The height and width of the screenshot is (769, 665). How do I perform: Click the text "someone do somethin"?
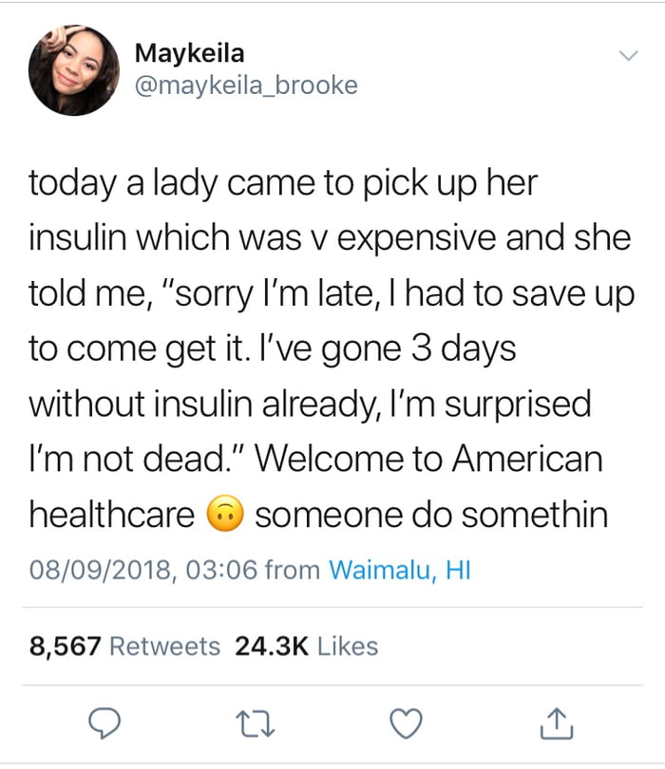(x=431, y=515)
